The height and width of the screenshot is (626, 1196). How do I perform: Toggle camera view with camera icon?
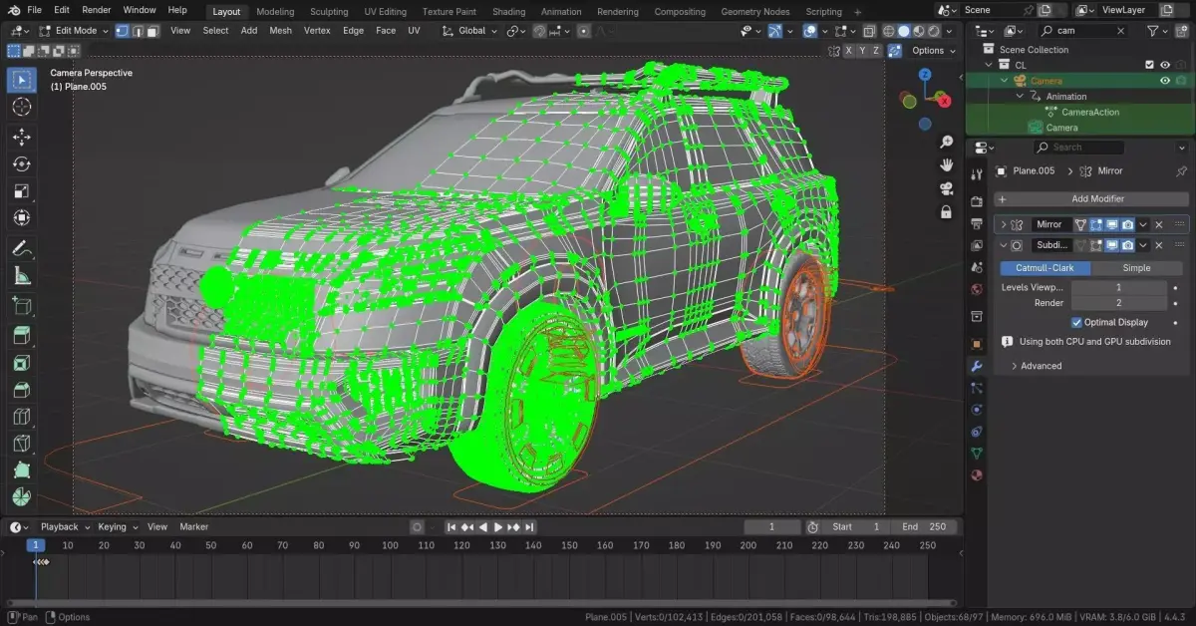point(946,188)
